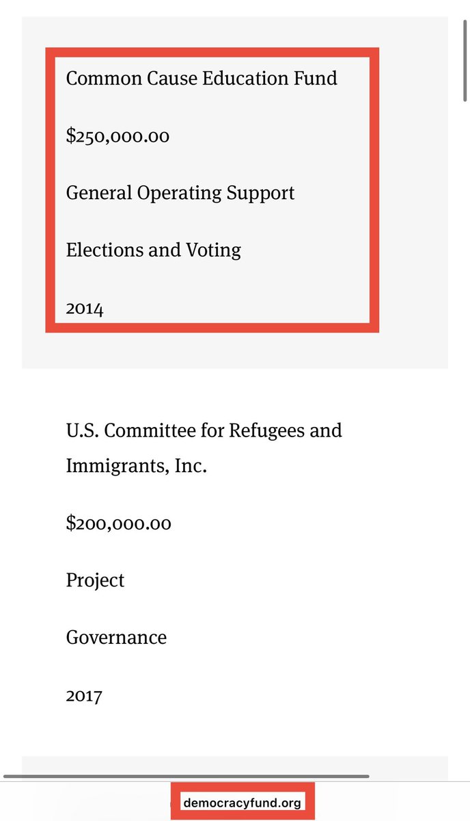Click the $200,000.00 grant amount
Viewport: 470px width, 821px height.
117,523
